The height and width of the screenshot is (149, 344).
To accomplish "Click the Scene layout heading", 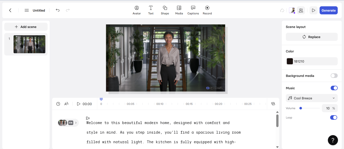I will 296,27.
